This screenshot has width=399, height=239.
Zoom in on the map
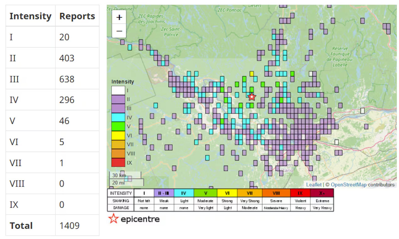[119, 18]
